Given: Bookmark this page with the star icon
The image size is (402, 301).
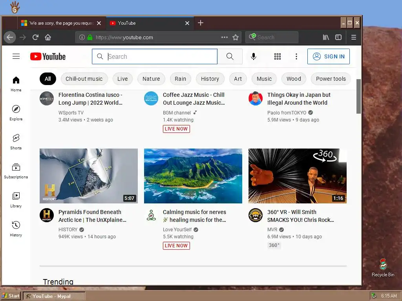Looking at the screenshot, I should [236, 37].
